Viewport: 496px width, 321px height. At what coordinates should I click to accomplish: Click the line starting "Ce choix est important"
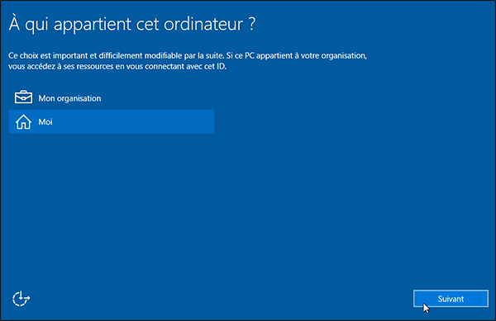[x=188, y=56]
